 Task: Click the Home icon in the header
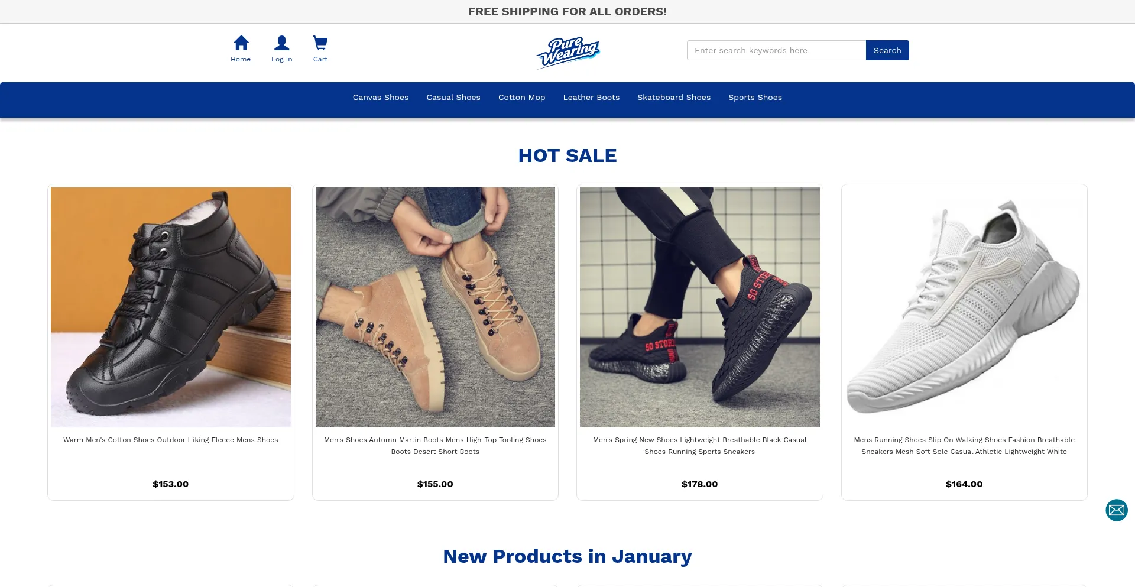click(241, 48)
